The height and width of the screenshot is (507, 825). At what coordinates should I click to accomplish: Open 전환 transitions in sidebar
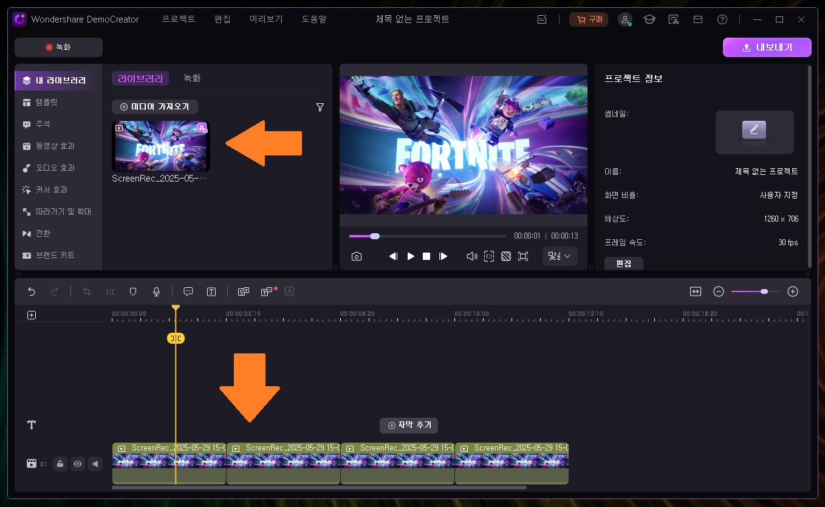point(58,233)
